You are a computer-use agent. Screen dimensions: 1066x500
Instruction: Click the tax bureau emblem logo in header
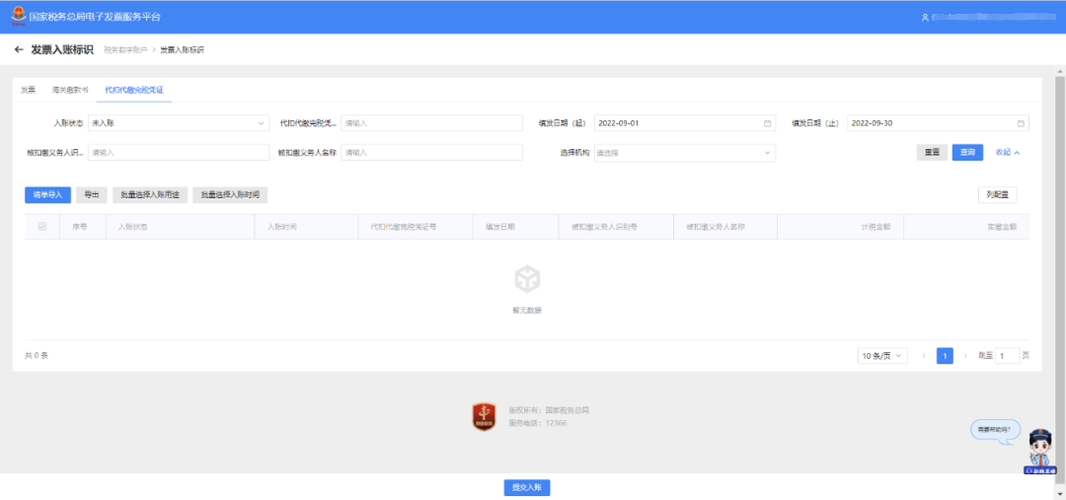click(19, 17)
